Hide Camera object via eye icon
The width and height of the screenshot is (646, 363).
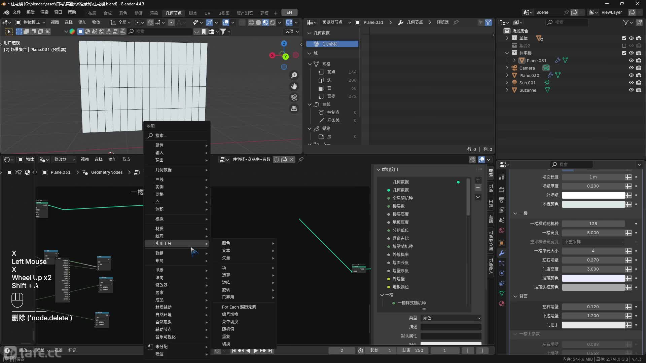coord(631,68)
